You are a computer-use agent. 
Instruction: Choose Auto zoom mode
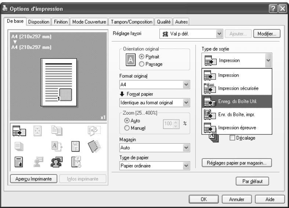(x=127, y=121)
